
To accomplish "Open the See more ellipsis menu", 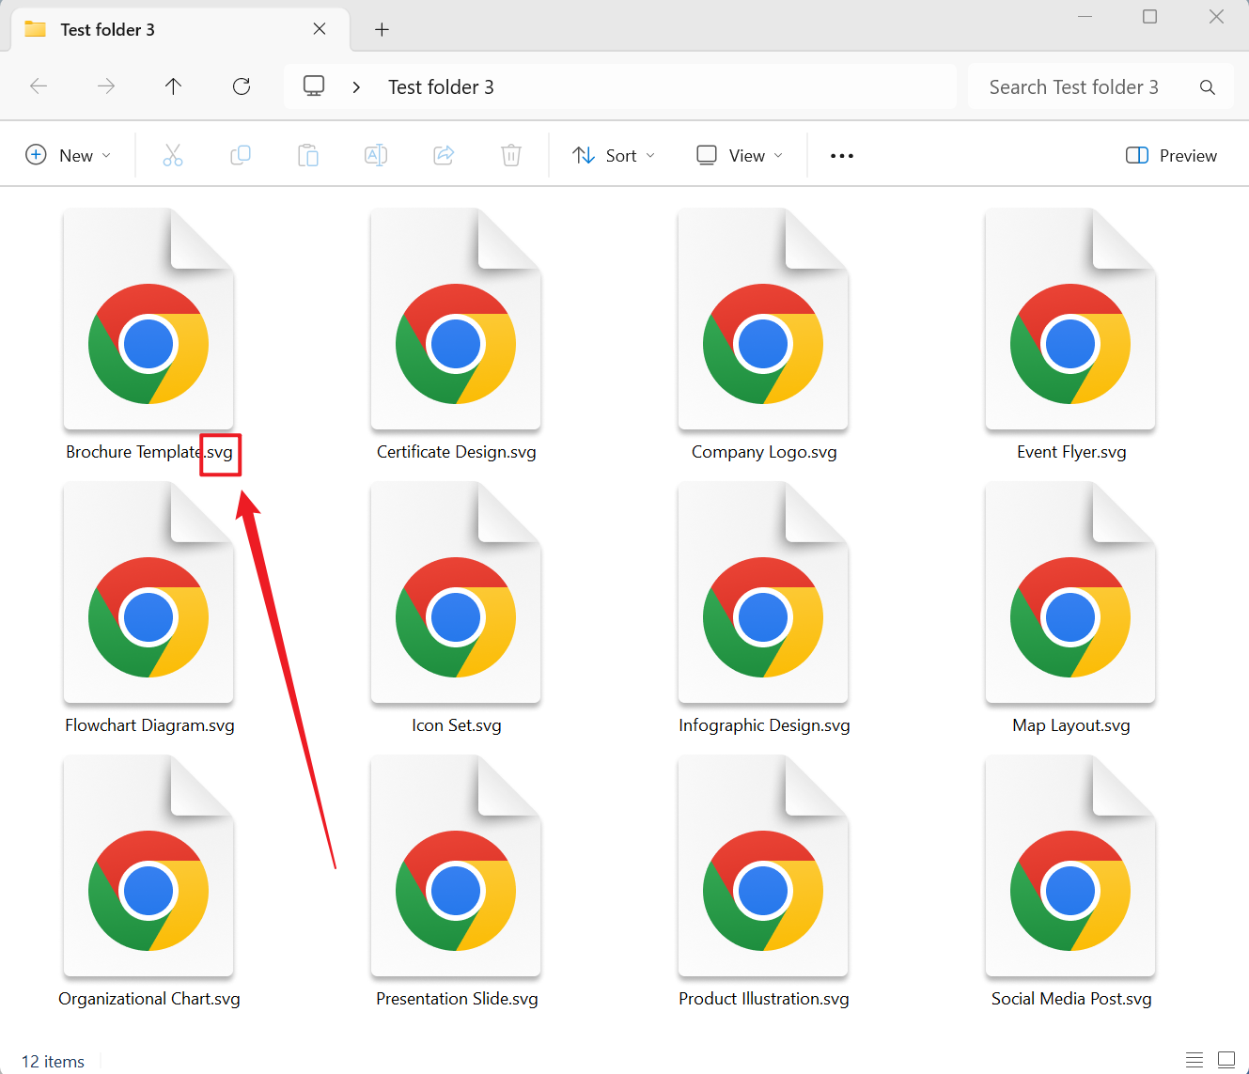I will (842, 155).
